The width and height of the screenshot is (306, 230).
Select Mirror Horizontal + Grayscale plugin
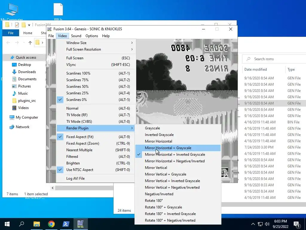(x=178, y=148)
